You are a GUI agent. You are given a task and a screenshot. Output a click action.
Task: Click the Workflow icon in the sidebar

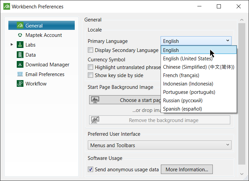tap(20, 84)
